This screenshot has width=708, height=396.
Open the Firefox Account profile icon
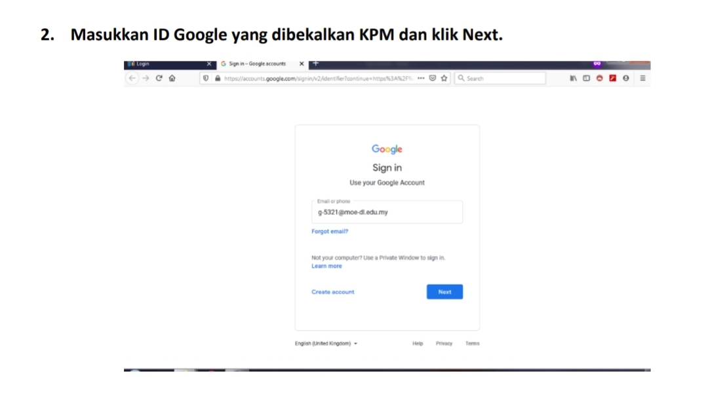[625, 78]
